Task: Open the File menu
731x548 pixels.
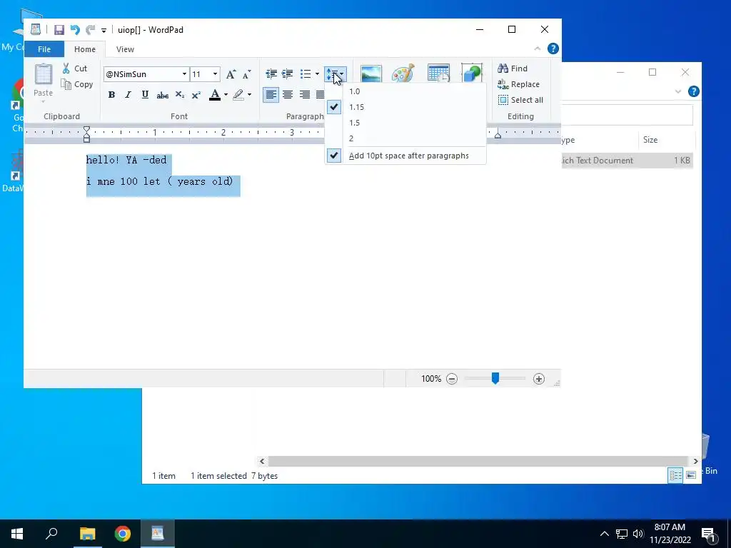Action: point(44,49)
